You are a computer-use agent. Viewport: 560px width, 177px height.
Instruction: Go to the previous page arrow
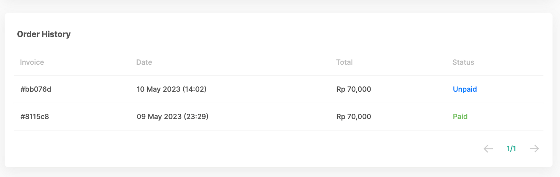pyautogui.click(x=488, y=148)
